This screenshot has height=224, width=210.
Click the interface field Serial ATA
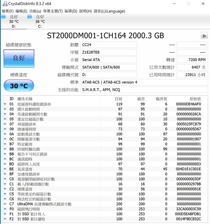tap(108, 60)
